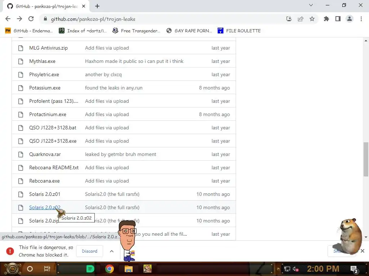Open the QSO J1228+3128.bat file
The image size is (369, 276).
coord(53,128)
